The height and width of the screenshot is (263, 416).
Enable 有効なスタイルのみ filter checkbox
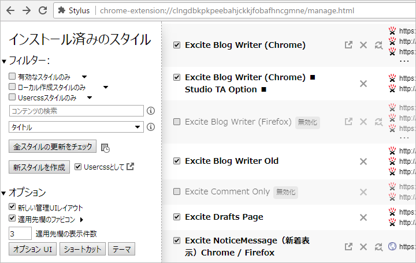pyautogui.click(x=12, y=76)
